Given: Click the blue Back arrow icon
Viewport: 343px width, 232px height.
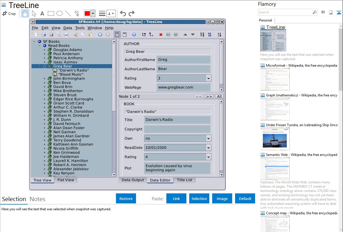Looking at the screenshot, I should (x=100, y=35).
